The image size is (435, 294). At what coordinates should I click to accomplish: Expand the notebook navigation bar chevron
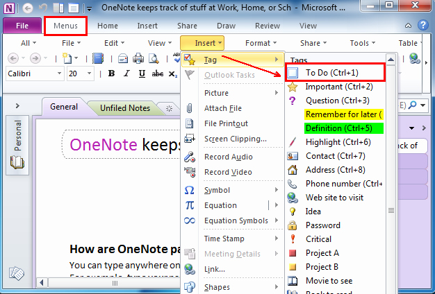(x=17, y=105)
